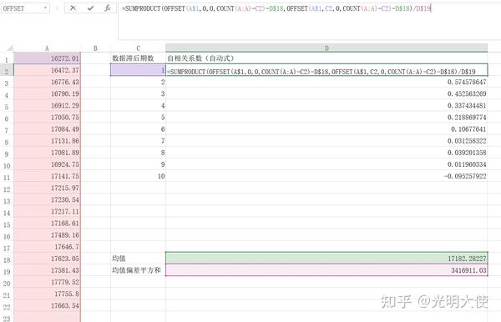Select row 1 header

(x=7, y=59)
